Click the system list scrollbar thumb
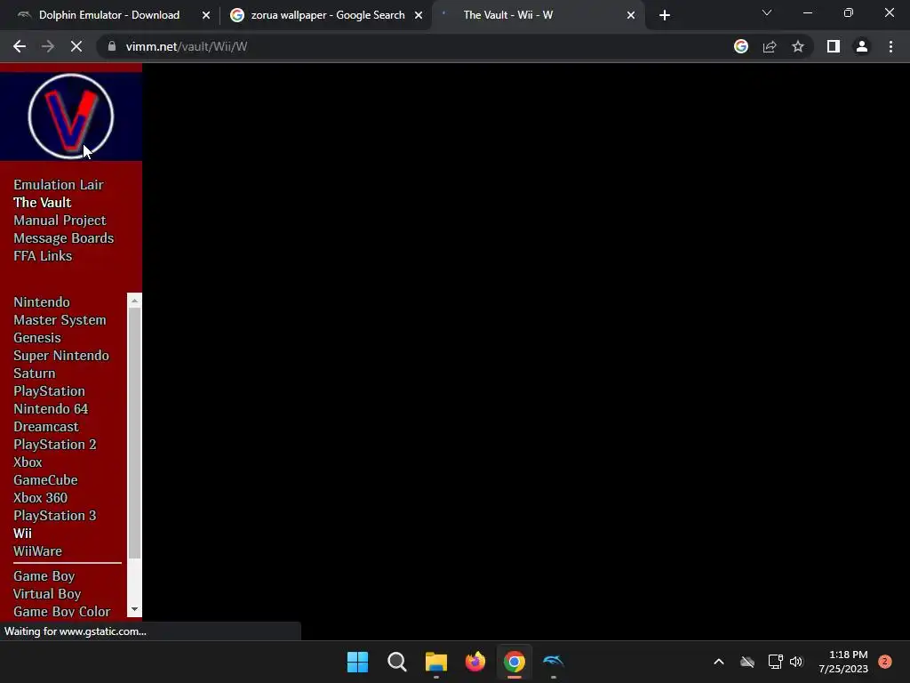This screenshot has height=683, width=910. click(x=135, y=433)
